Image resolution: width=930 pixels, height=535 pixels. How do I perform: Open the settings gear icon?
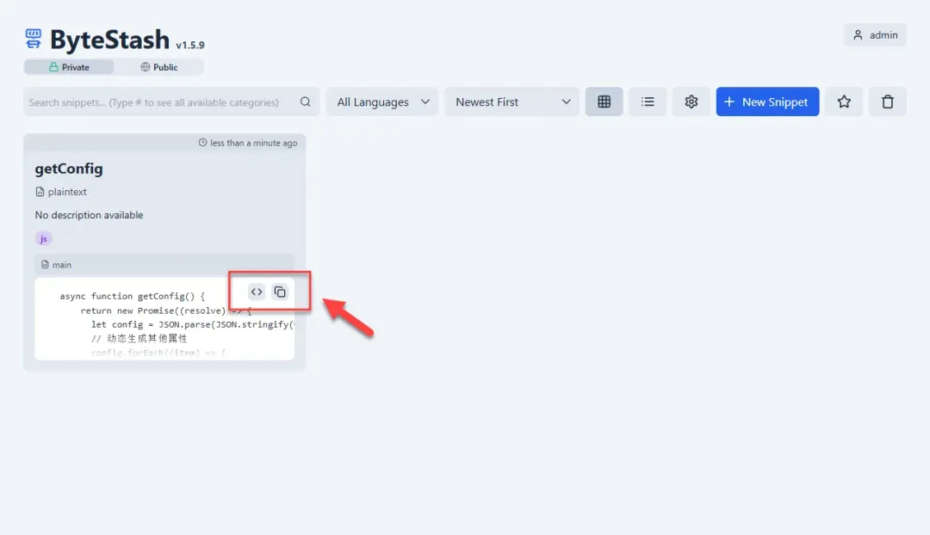691,101
